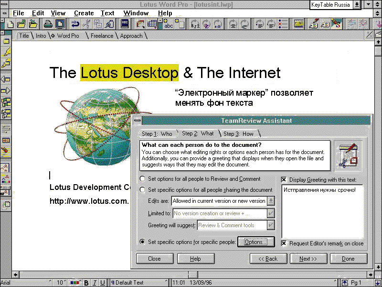Open the File menu
The width and height of the screenshot is (382, 287).
(19, 13)
